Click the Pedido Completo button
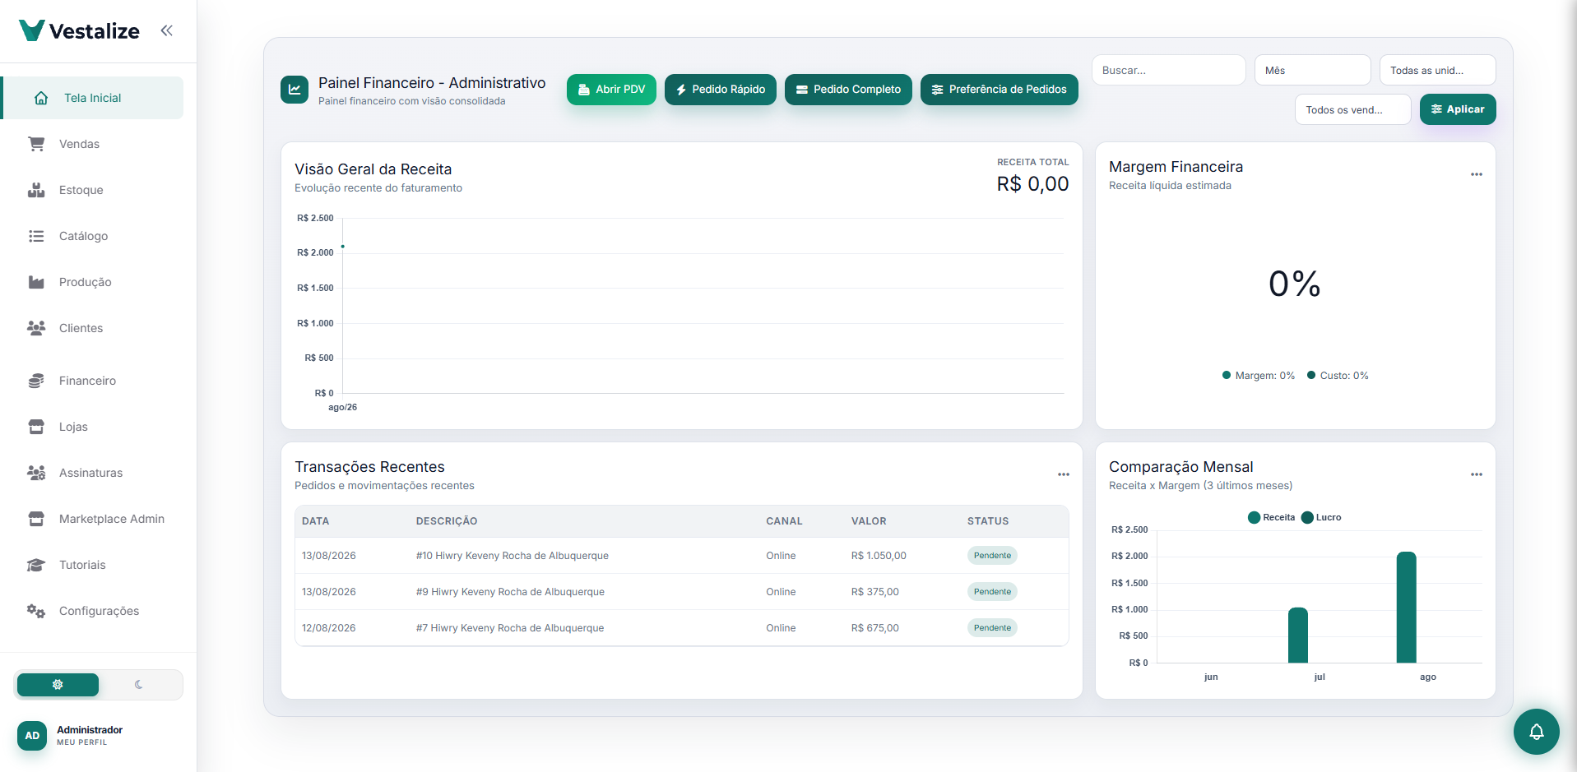The image size is (1577, 772). click(848, 90)
